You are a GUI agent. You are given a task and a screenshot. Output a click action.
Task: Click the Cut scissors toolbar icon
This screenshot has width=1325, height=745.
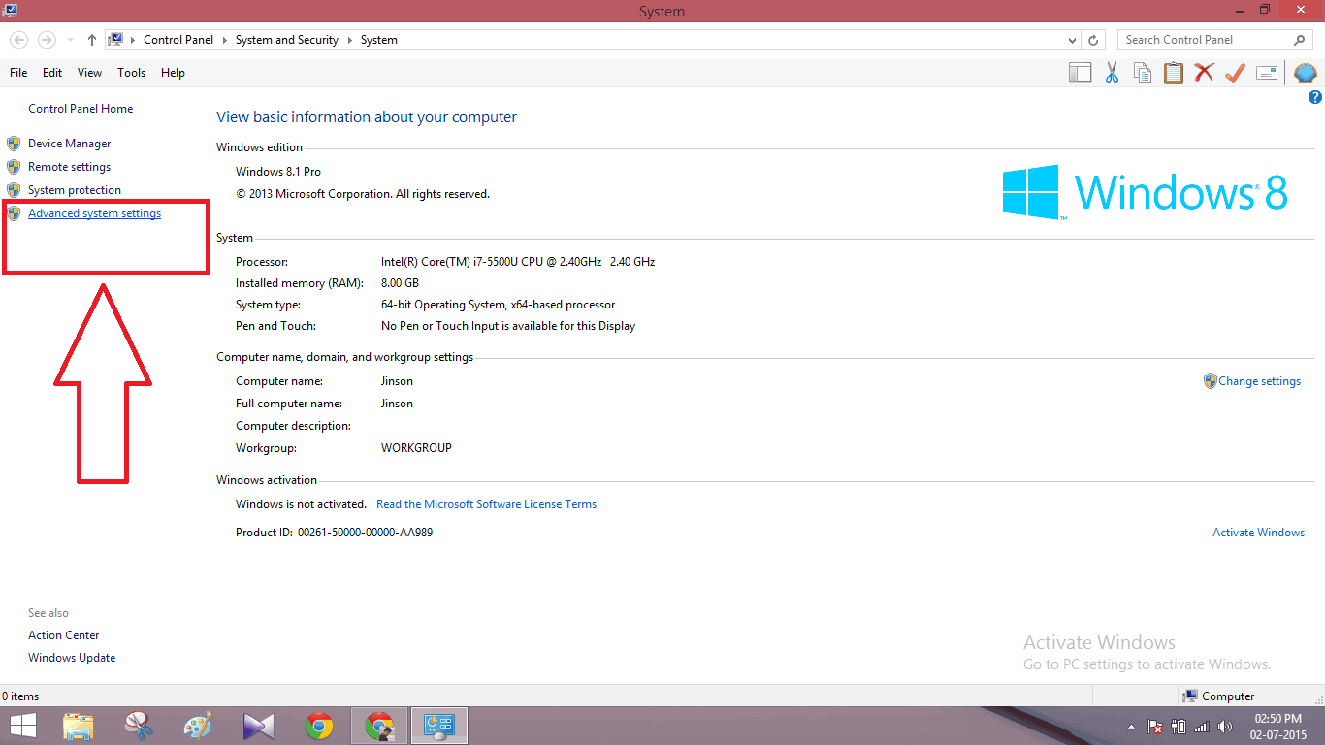pos(1112,73)
